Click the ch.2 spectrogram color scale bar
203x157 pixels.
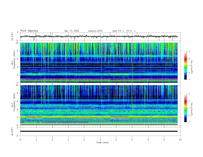(185, 108)
